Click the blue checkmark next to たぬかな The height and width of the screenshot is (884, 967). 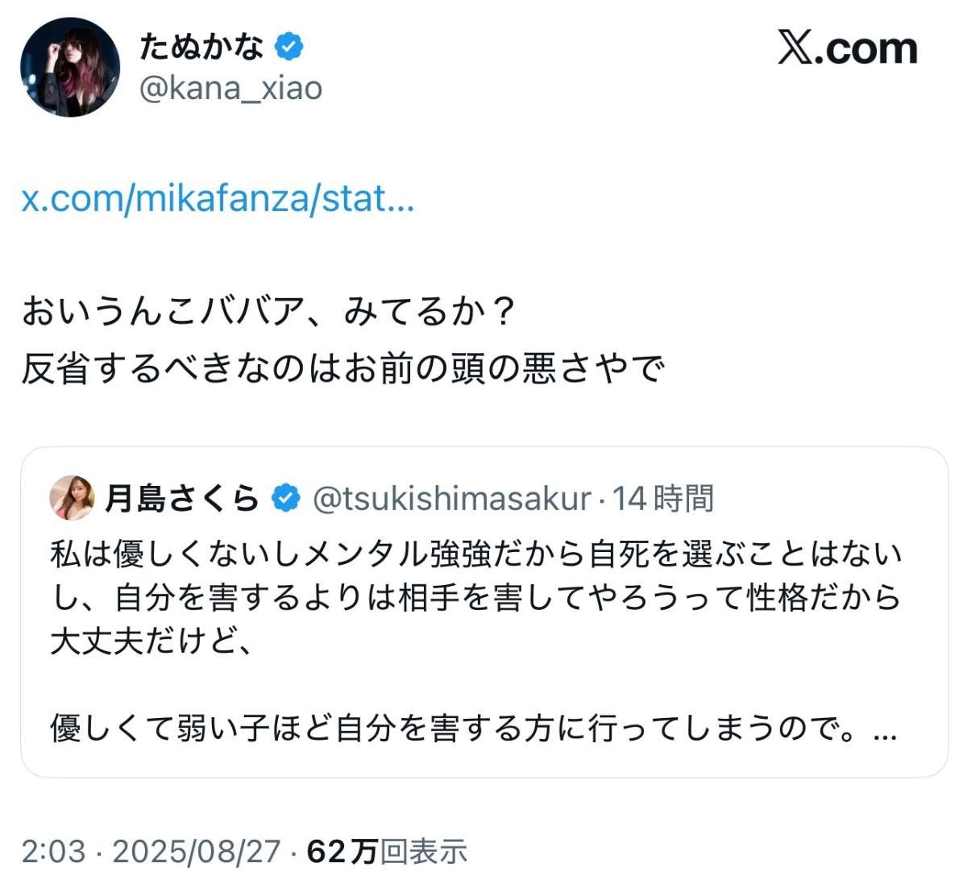click(288, 47)
